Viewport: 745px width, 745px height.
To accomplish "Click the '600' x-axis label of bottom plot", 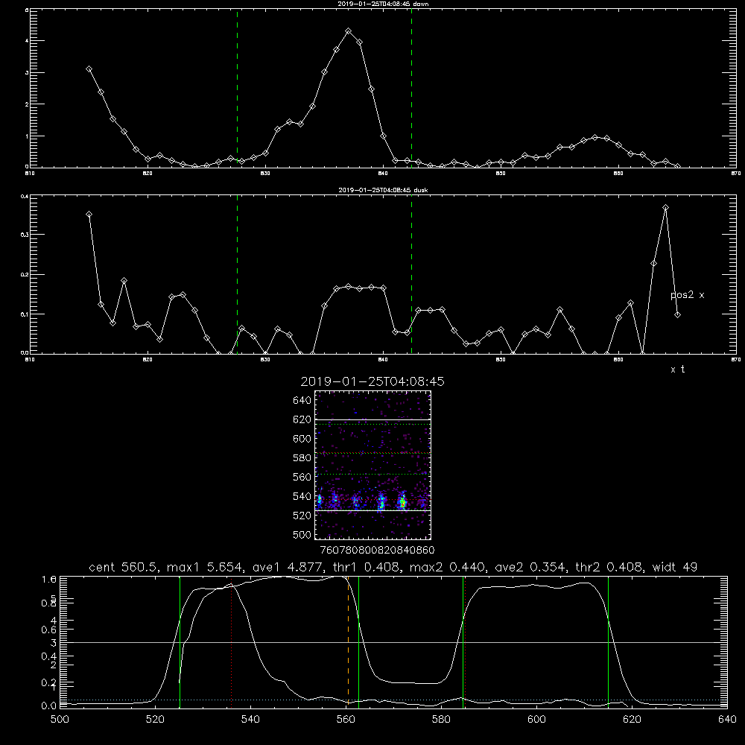I will (x=536, y=720).
